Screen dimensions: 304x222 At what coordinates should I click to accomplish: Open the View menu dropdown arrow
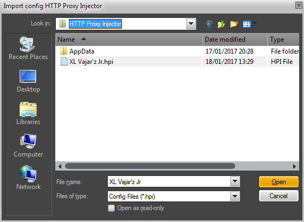click(254, 23)
